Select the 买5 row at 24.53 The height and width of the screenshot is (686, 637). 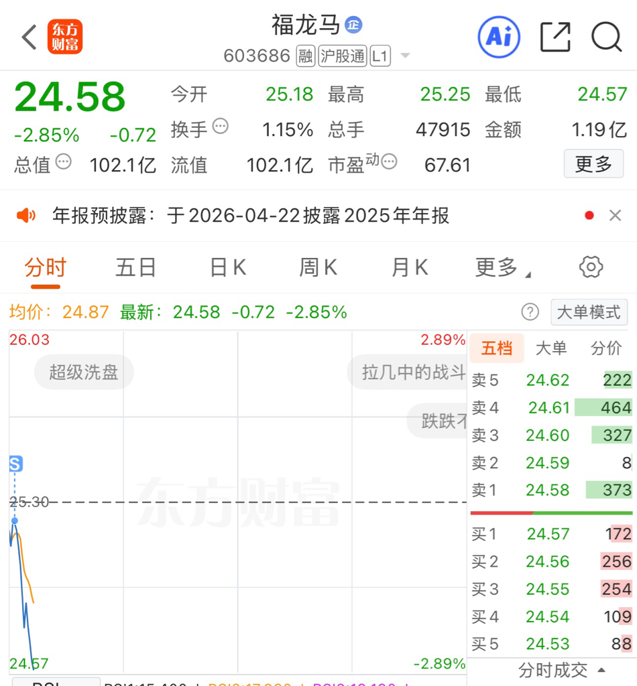click(x=552, y=644)
